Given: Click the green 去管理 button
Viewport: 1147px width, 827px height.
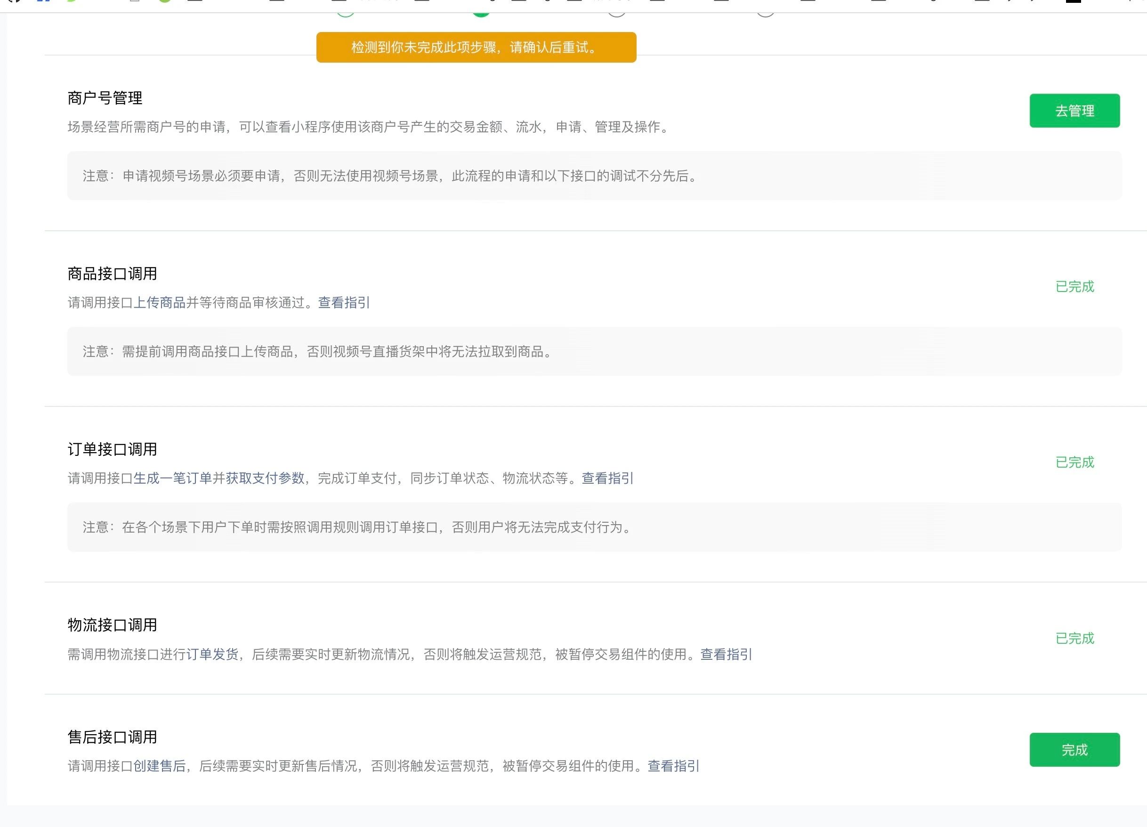Looking at the screenshot, I should pos(1074,111).
